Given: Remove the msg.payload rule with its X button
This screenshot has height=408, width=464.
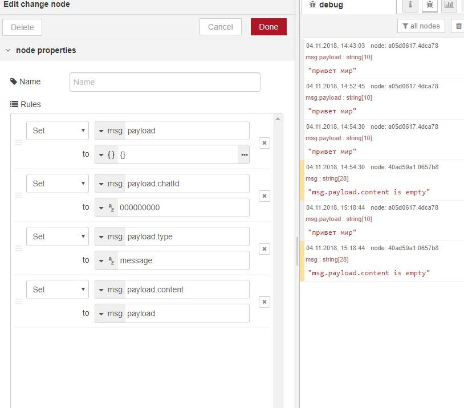Looking at the screenshot, I should click(x=264, y=143).
